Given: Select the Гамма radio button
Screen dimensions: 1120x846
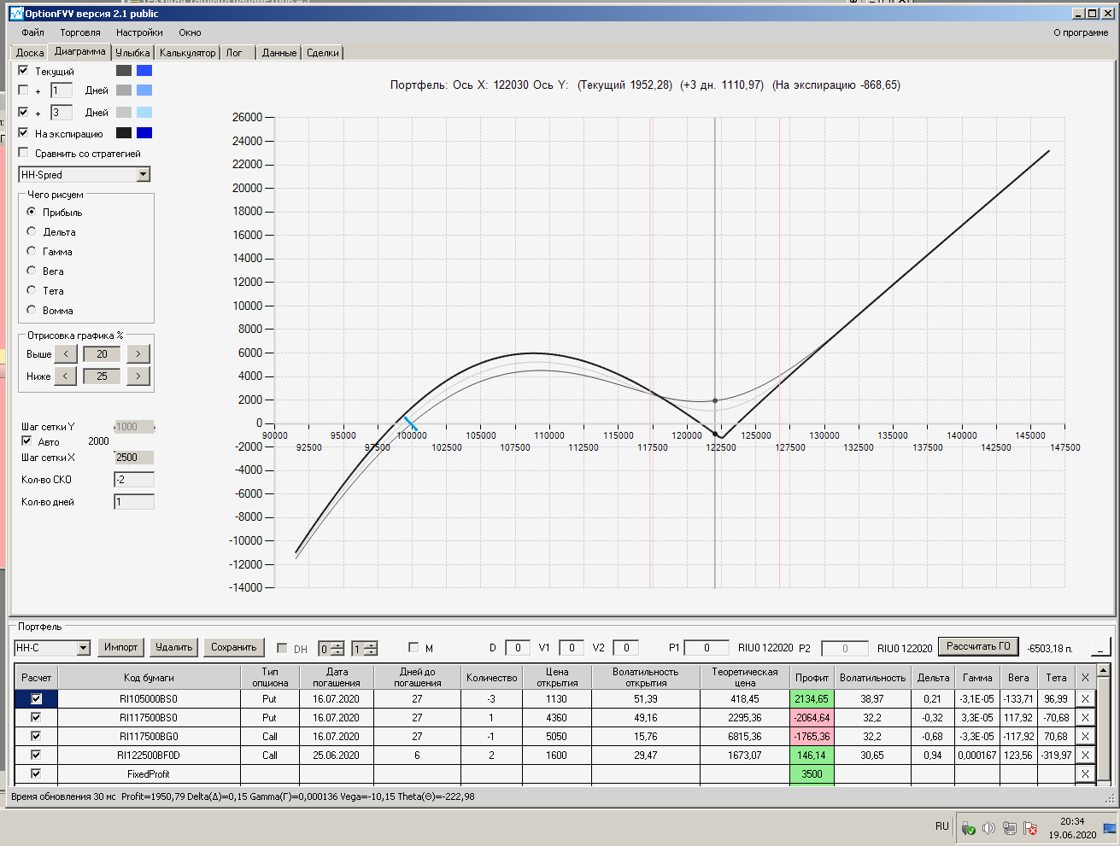Looking at the screenshot, I should [32, 251].
